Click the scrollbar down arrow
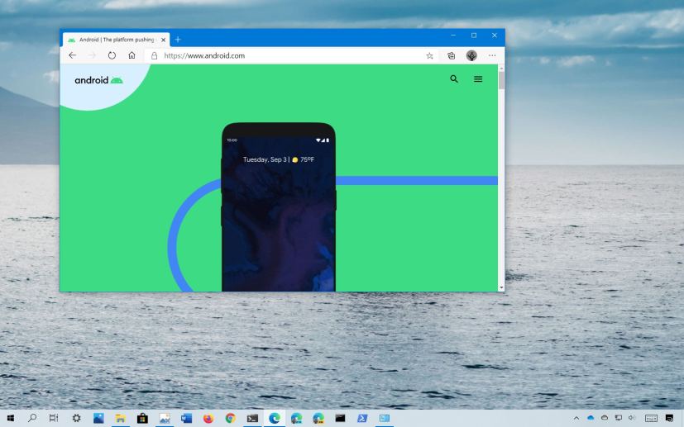The height and width of the screenshot is (427, 684). point(501,287)
